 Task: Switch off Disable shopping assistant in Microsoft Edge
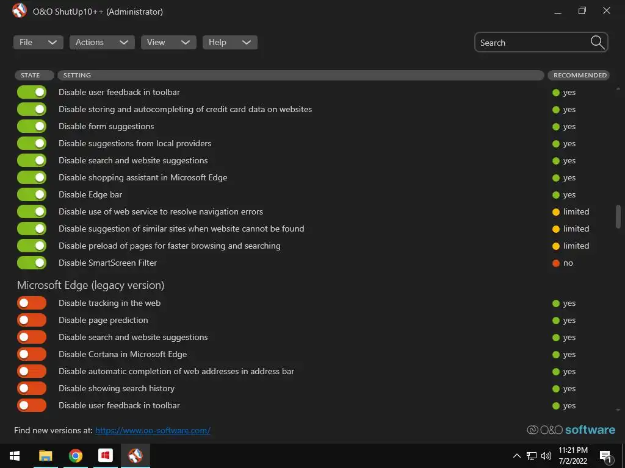click(x=32, y=177)
